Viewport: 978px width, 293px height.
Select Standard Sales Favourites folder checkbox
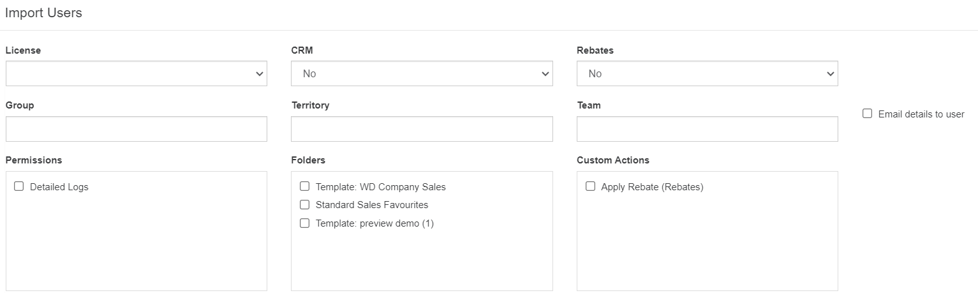305,205
